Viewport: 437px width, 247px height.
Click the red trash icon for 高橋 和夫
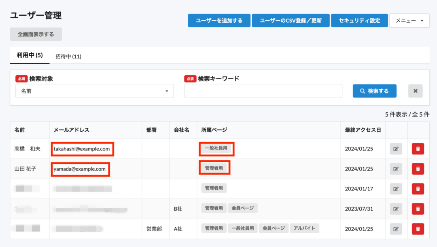click(x=418, y=148)
